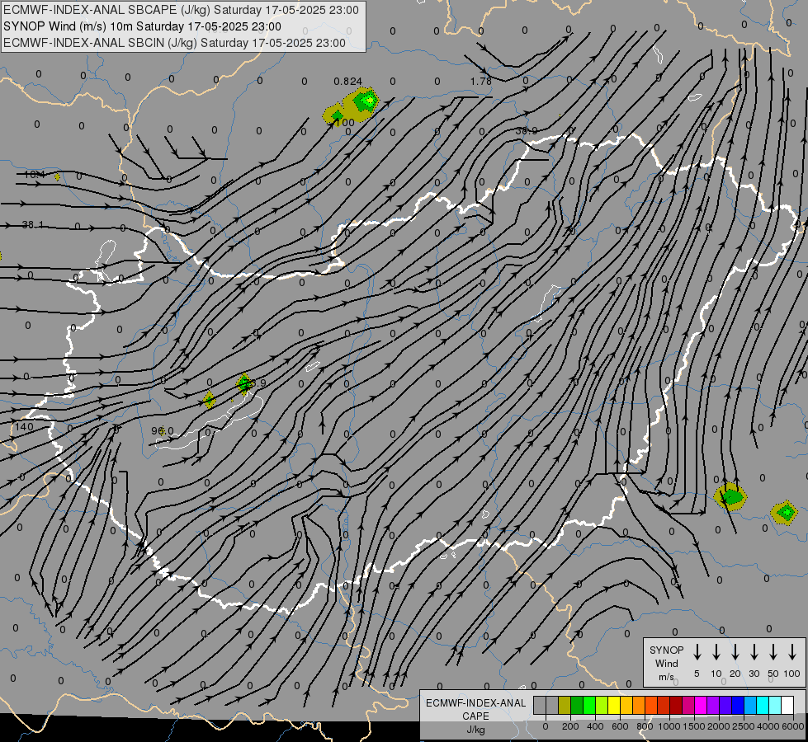Pick the pale cyan swatch beside the white one
This screenshot has width=808, height=742.
pyautogui.click(x=776, y=705)
